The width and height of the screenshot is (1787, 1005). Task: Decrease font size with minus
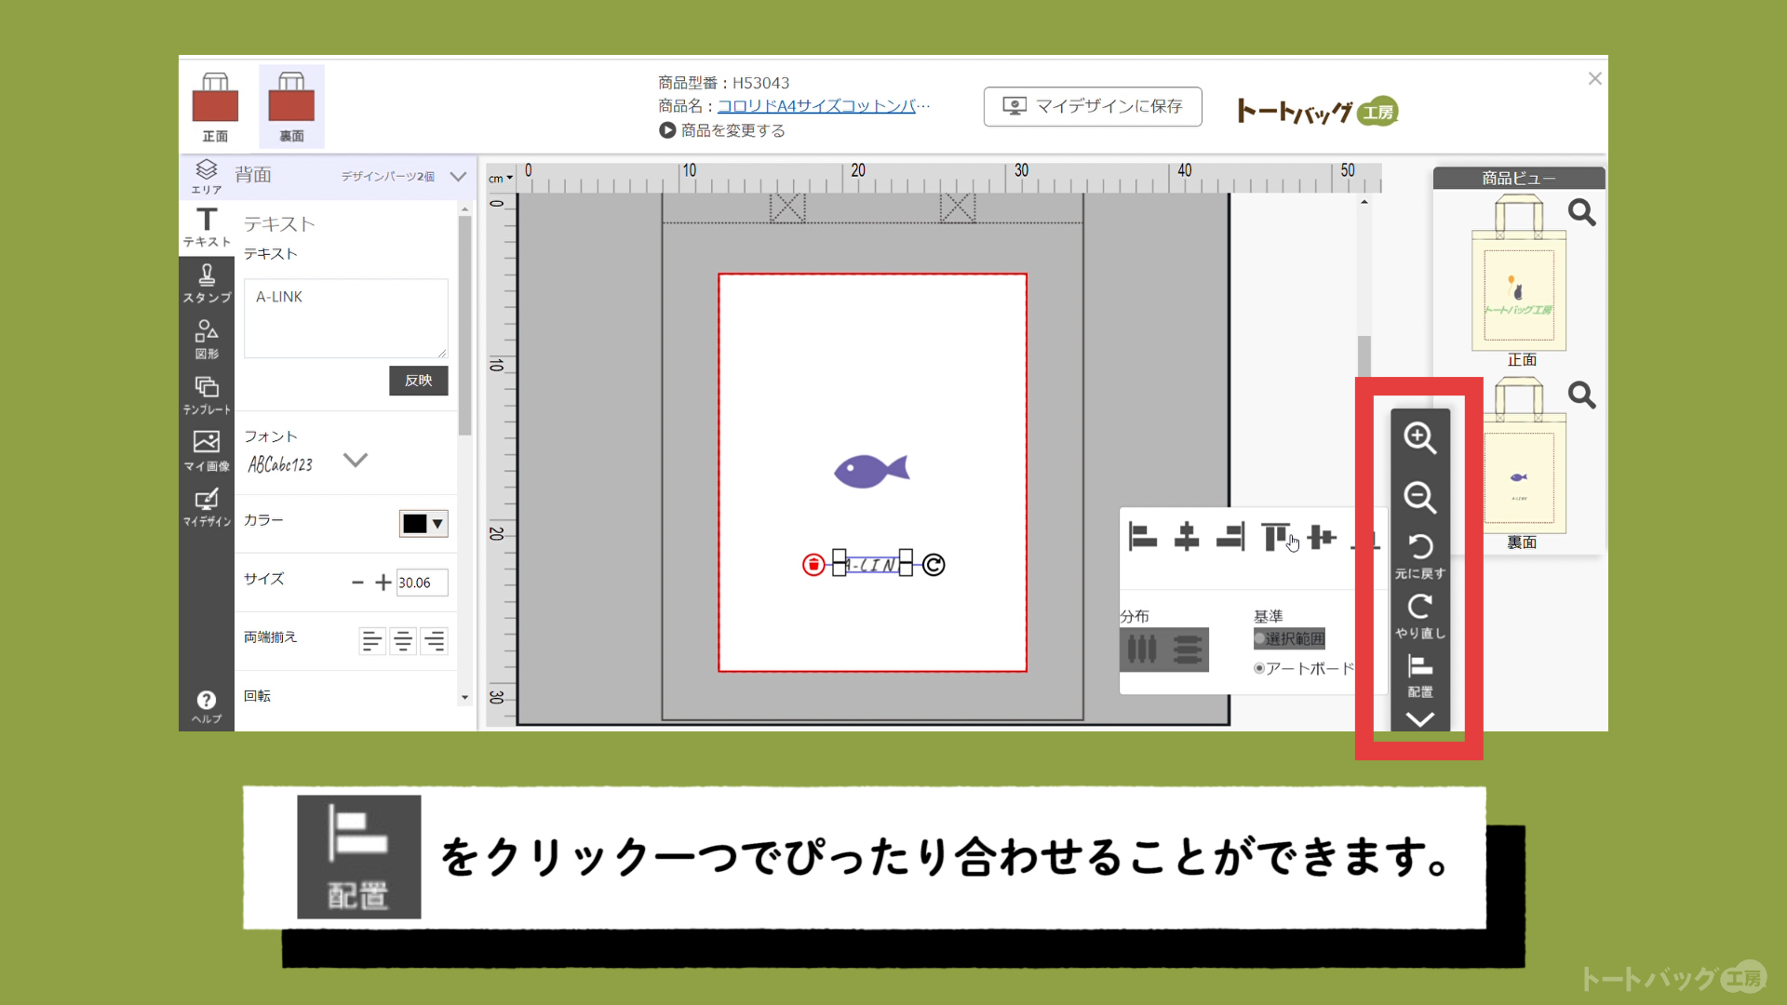click(x=357, y=583)
